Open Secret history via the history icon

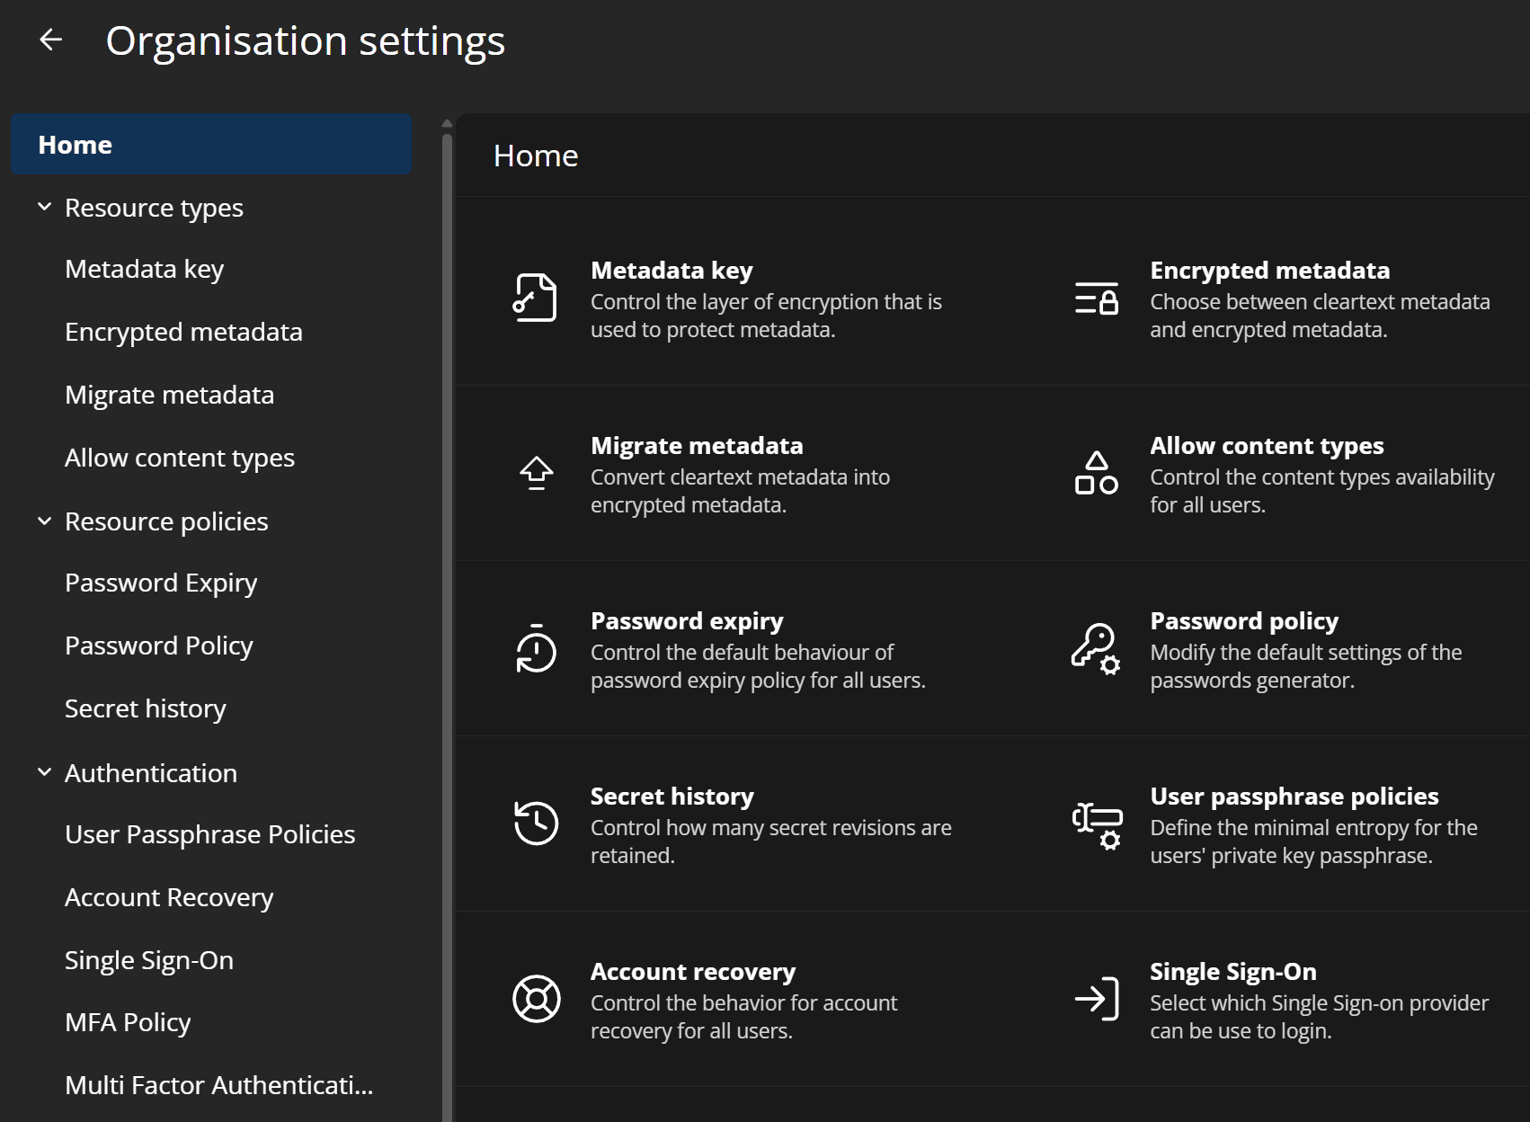point(536,824)
